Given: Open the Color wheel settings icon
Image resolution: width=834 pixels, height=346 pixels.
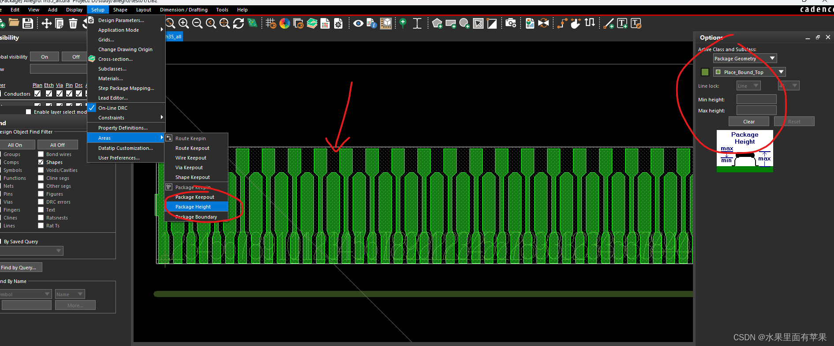Looking at the screenshot, I should pos(285,23).
